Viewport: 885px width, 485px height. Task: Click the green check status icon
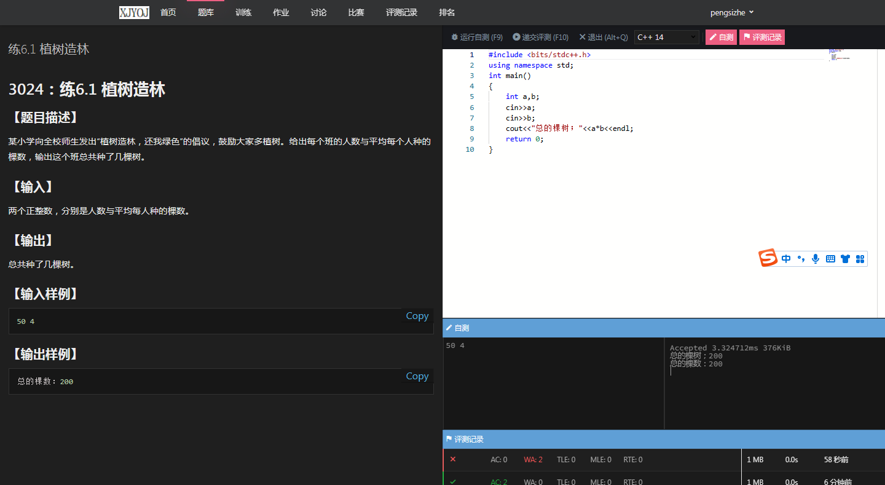(453, 481)
